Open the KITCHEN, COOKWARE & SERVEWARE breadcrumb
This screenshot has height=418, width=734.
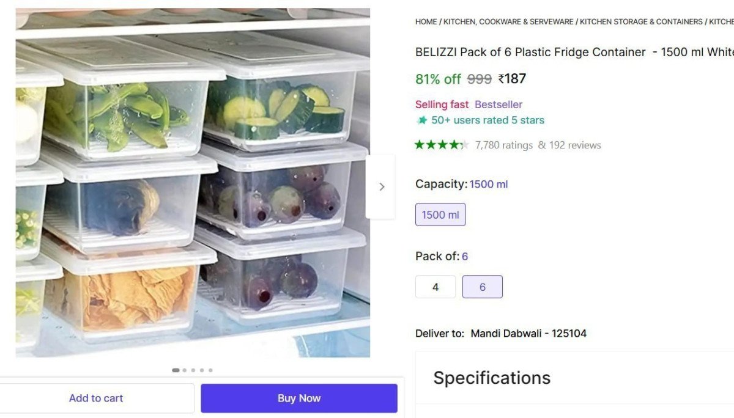pyautogui.click(x=506, y=21)
